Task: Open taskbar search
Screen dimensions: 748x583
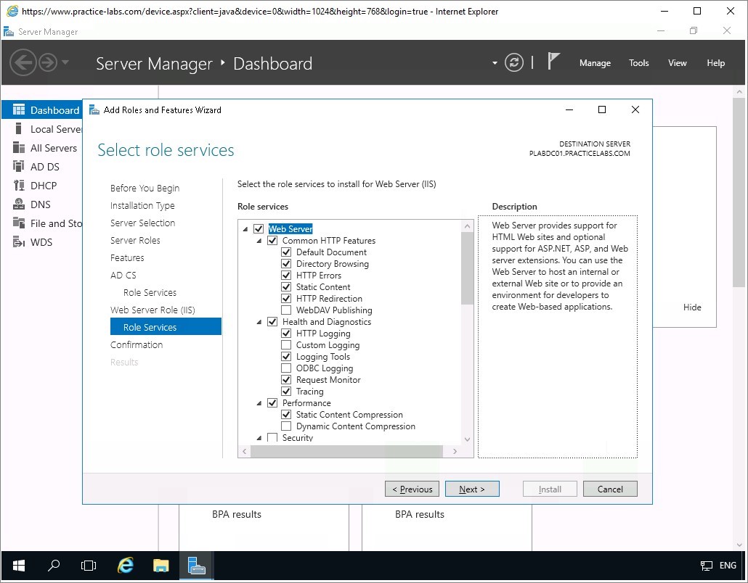Action: tap(54, 566)
